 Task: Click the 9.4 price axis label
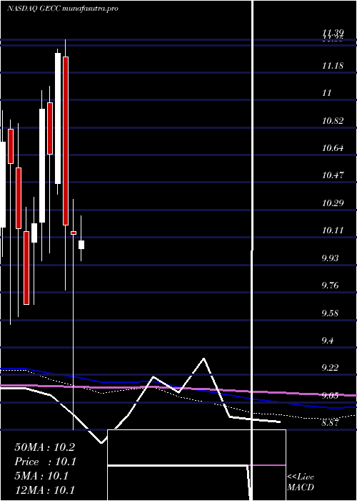[328, 340]
